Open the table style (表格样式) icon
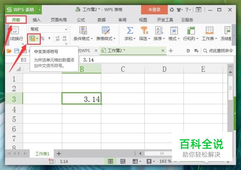The height and width of the screenshot is (170, 241). click(x=106, y=30)
